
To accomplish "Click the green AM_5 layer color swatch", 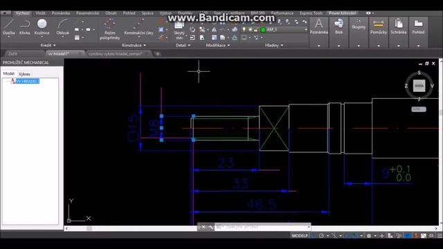I will coord(263,30).
